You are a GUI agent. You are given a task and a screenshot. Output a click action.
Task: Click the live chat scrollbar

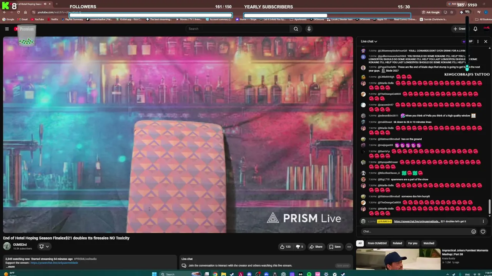click(489, 207)
